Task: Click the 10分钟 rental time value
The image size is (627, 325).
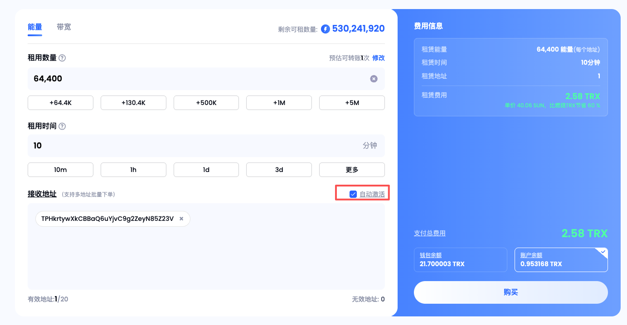Action: tap(591, 62)
